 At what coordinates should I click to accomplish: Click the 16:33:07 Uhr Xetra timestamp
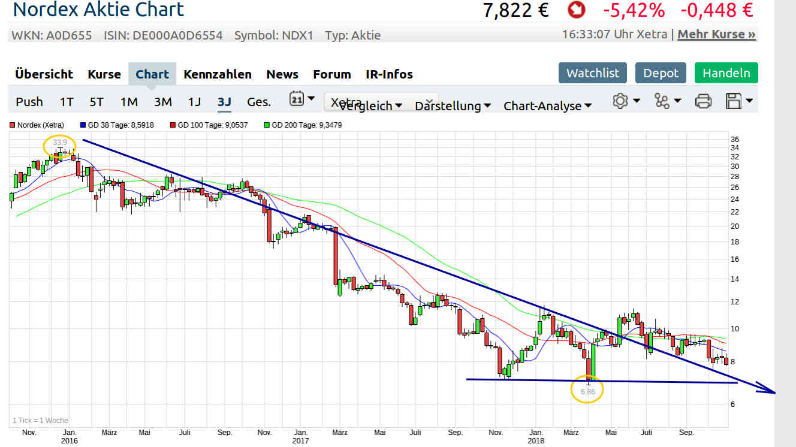tap(614, 34)
